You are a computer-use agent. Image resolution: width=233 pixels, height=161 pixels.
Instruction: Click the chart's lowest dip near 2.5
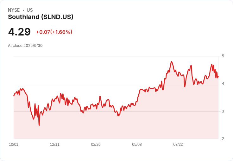pyautogui.click(x=39, y=125)
